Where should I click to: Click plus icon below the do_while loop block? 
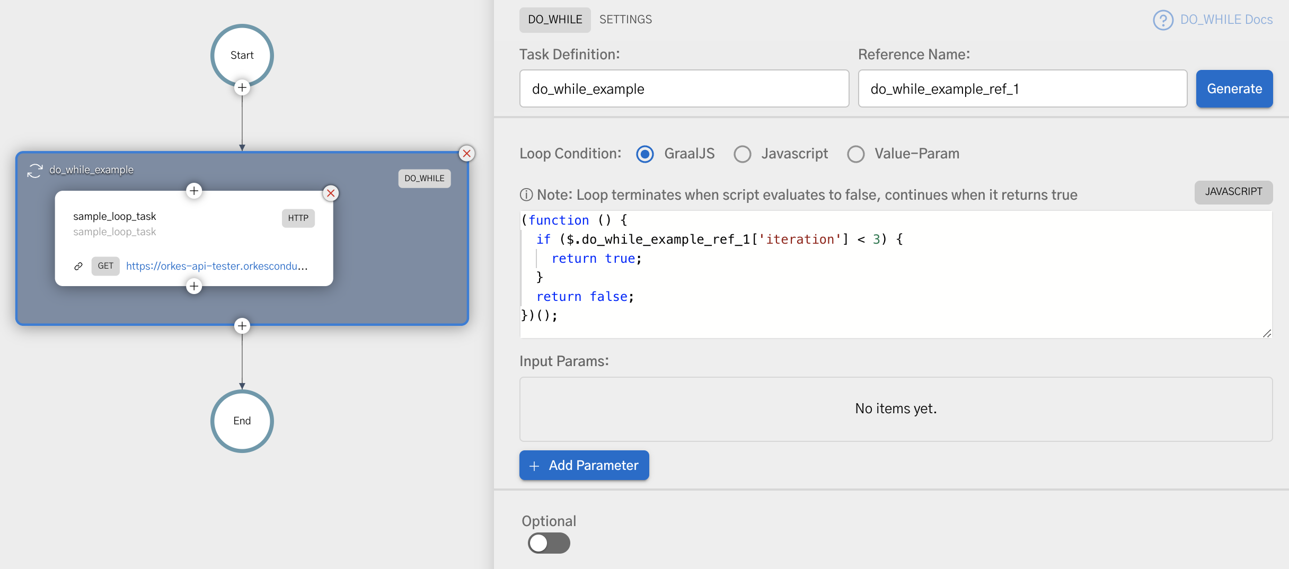pyautogui.click(x=242, y=326)
